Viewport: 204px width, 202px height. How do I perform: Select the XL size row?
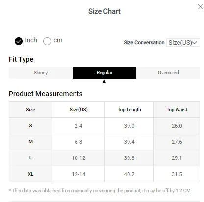104,174
